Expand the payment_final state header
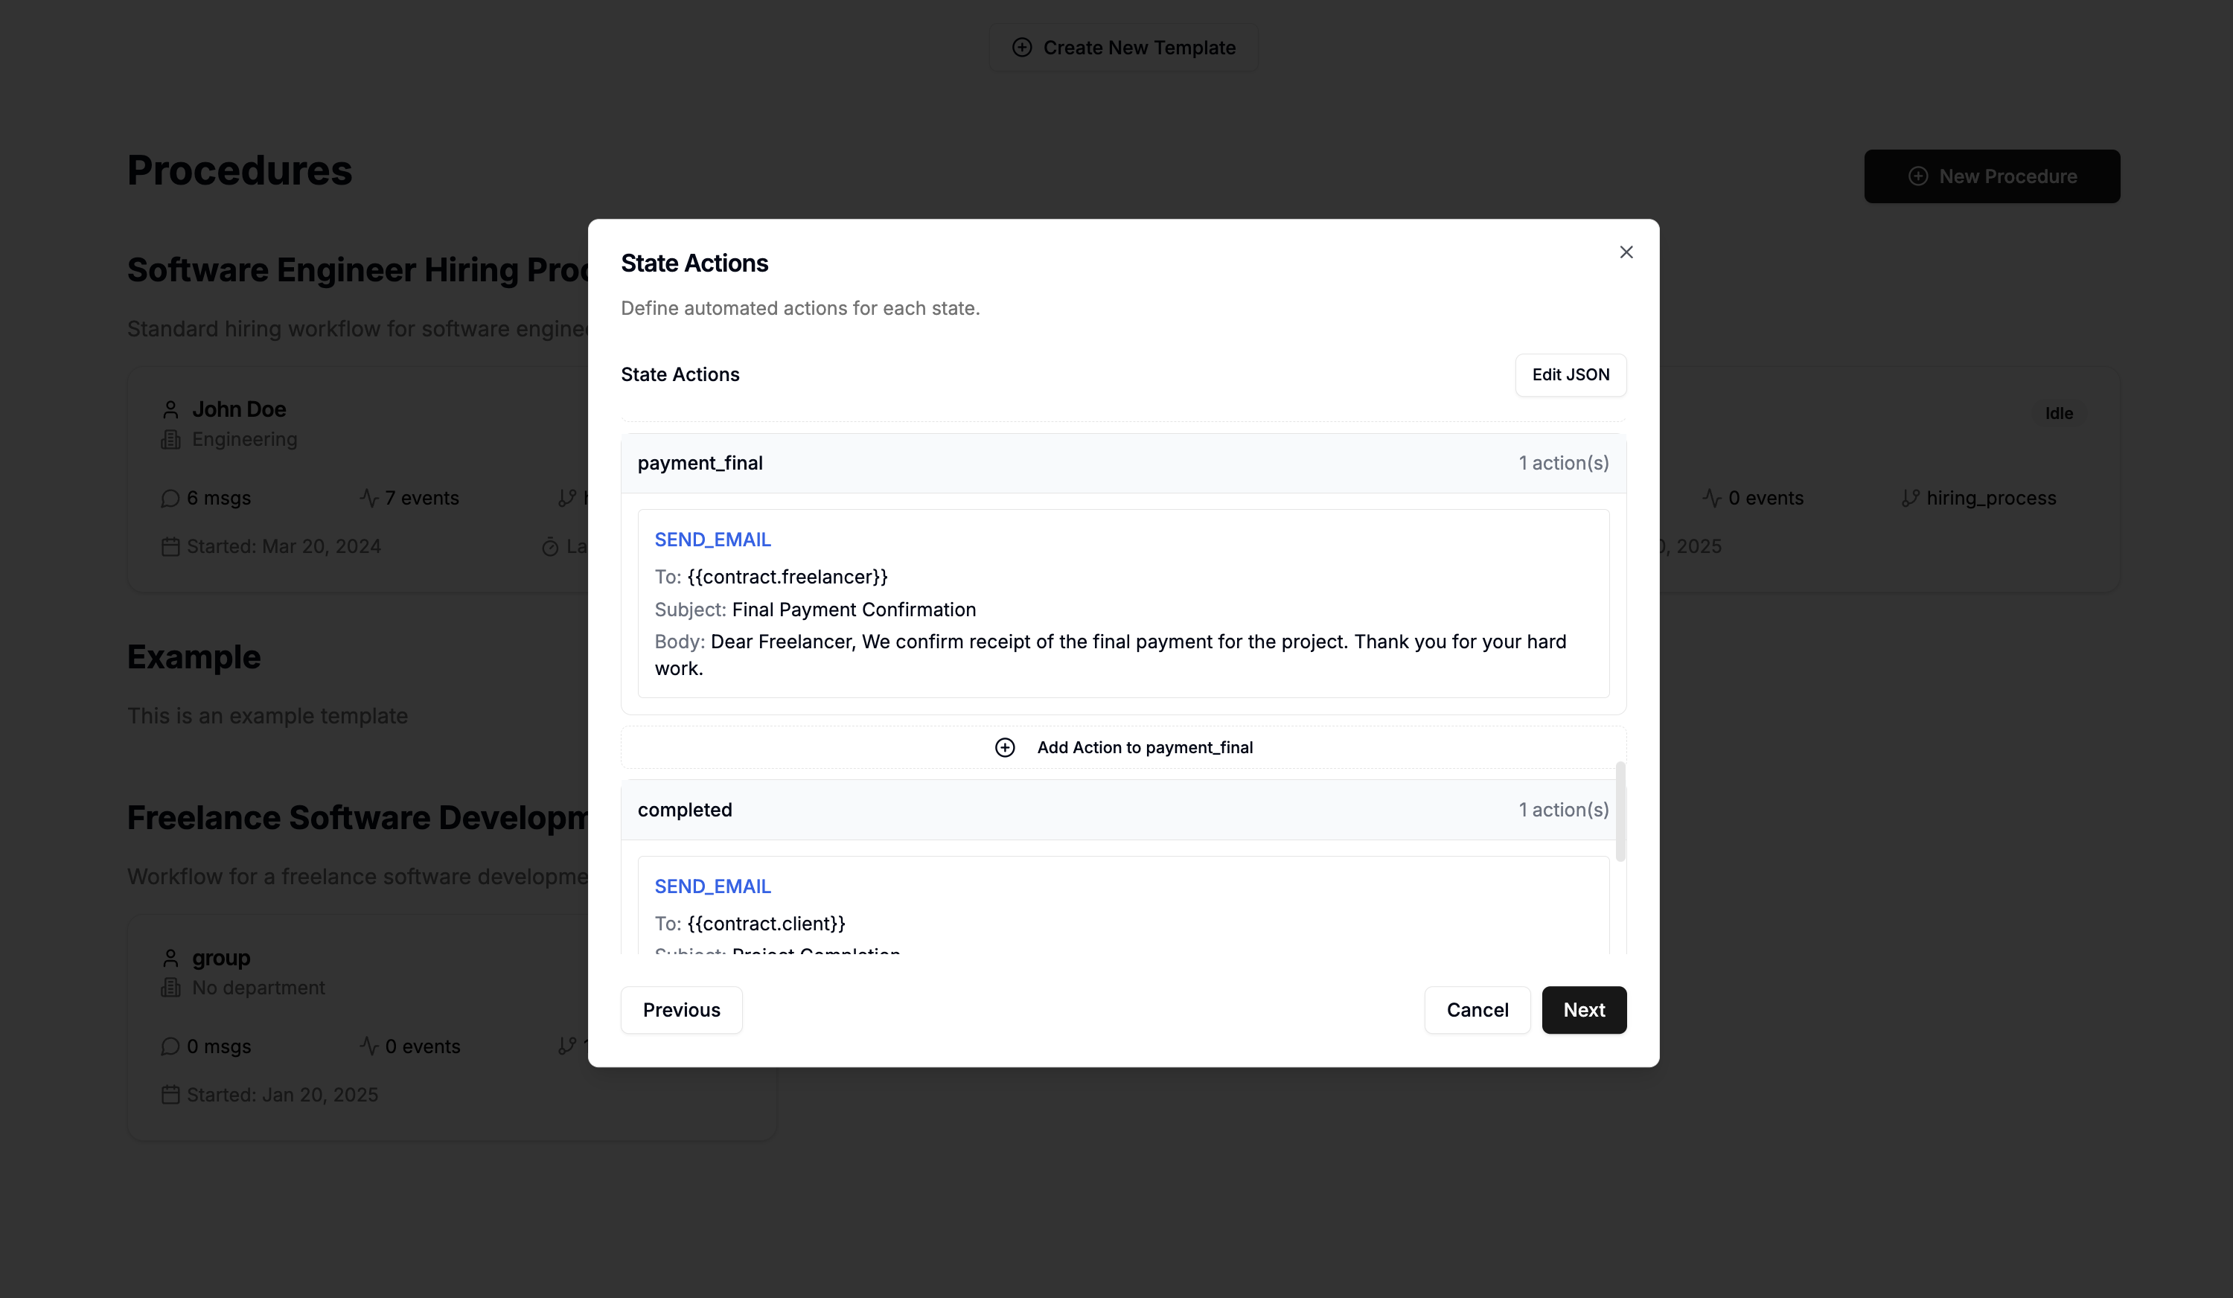This screenshot has height=1298, width=2233. 1122,464
